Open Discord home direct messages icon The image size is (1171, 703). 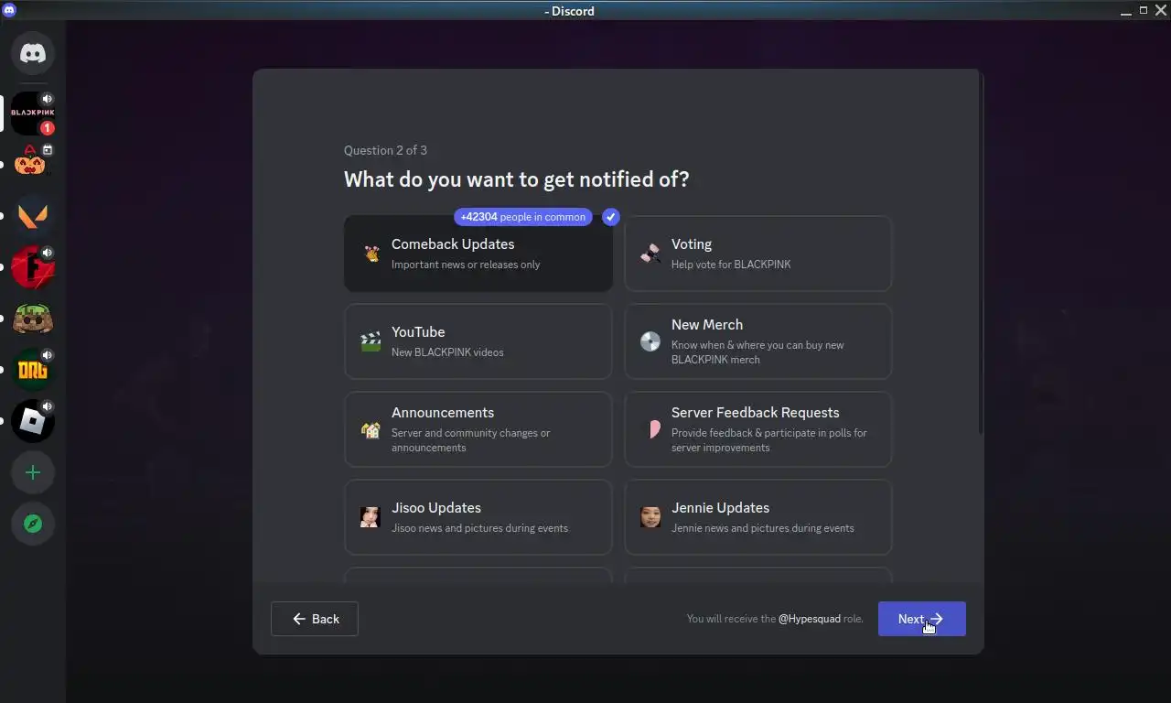[33, 54]
